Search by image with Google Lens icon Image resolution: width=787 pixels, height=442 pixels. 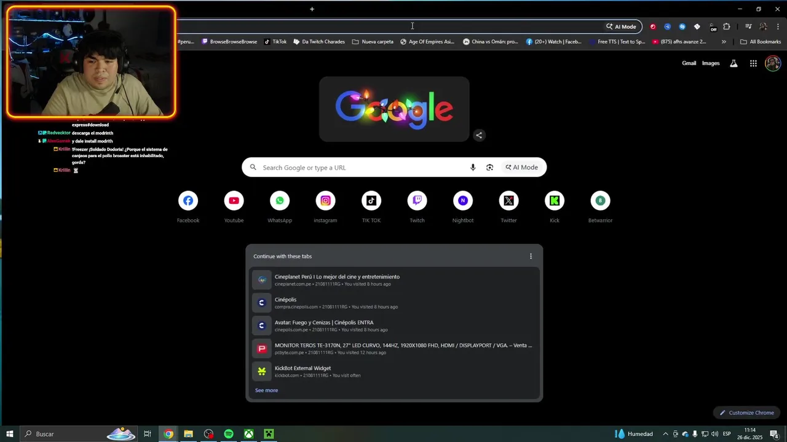[x=489, y=167]
